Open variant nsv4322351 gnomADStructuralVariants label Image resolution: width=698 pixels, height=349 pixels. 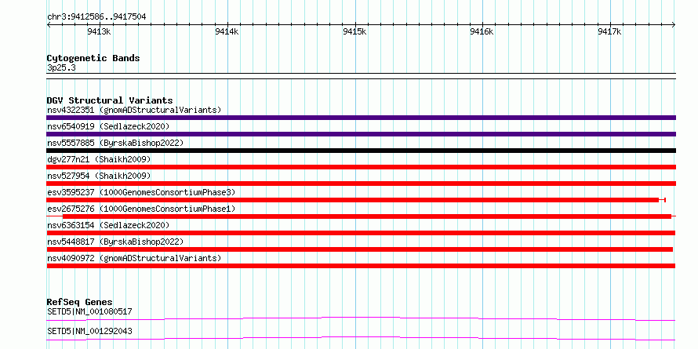tap(134, 110)
